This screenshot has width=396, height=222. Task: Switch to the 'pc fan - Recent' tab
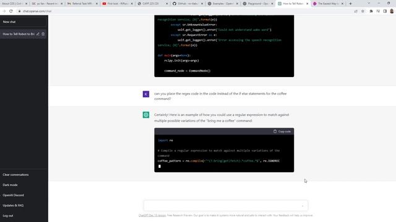pyautogui.click(x=47, y=4)
